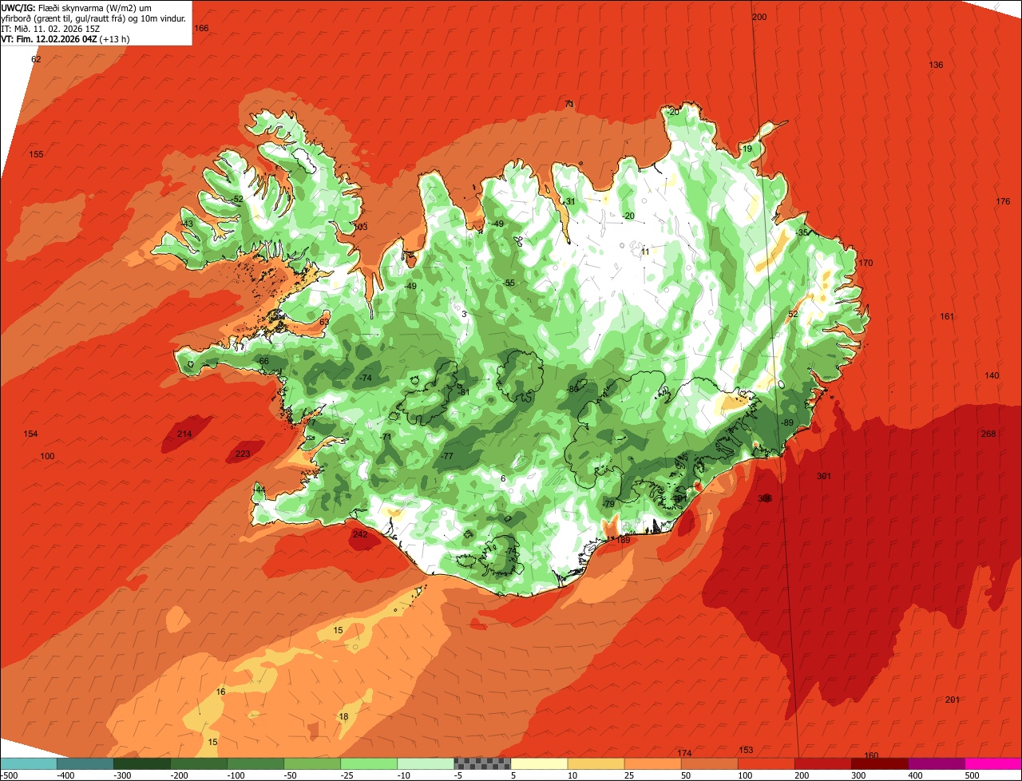
Task: Click the map value '62' in the top left corner
Action: click(36, 59)
